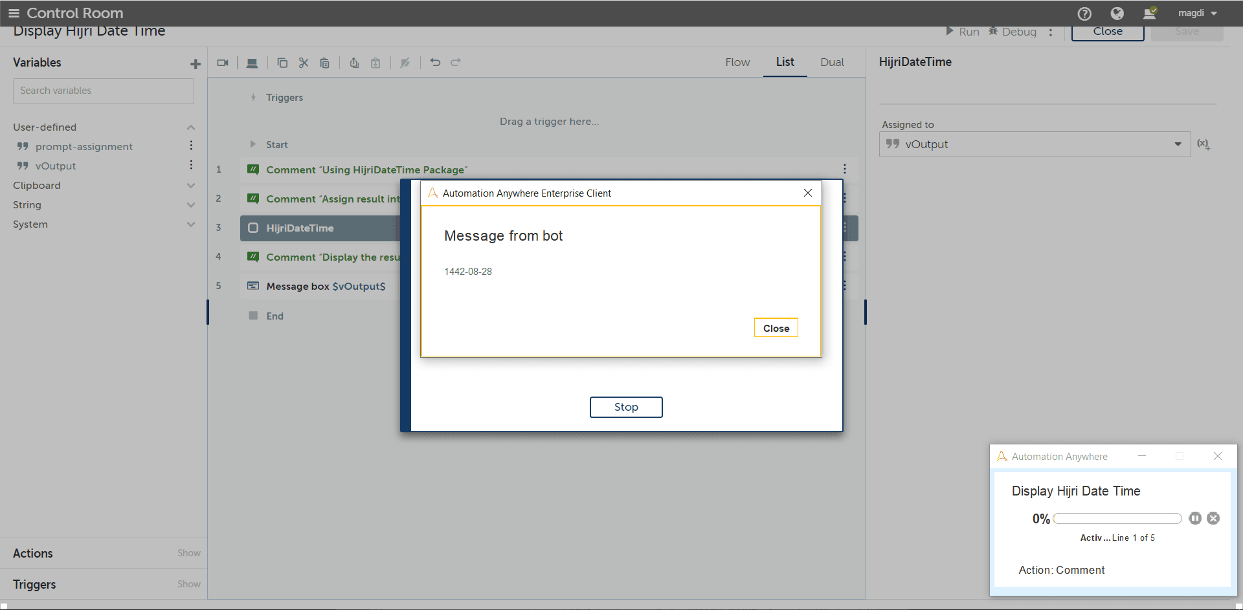This screenshot has height=610, width=1243.
Task: Close the Message from bot dialog
Action: click(776, 328)
